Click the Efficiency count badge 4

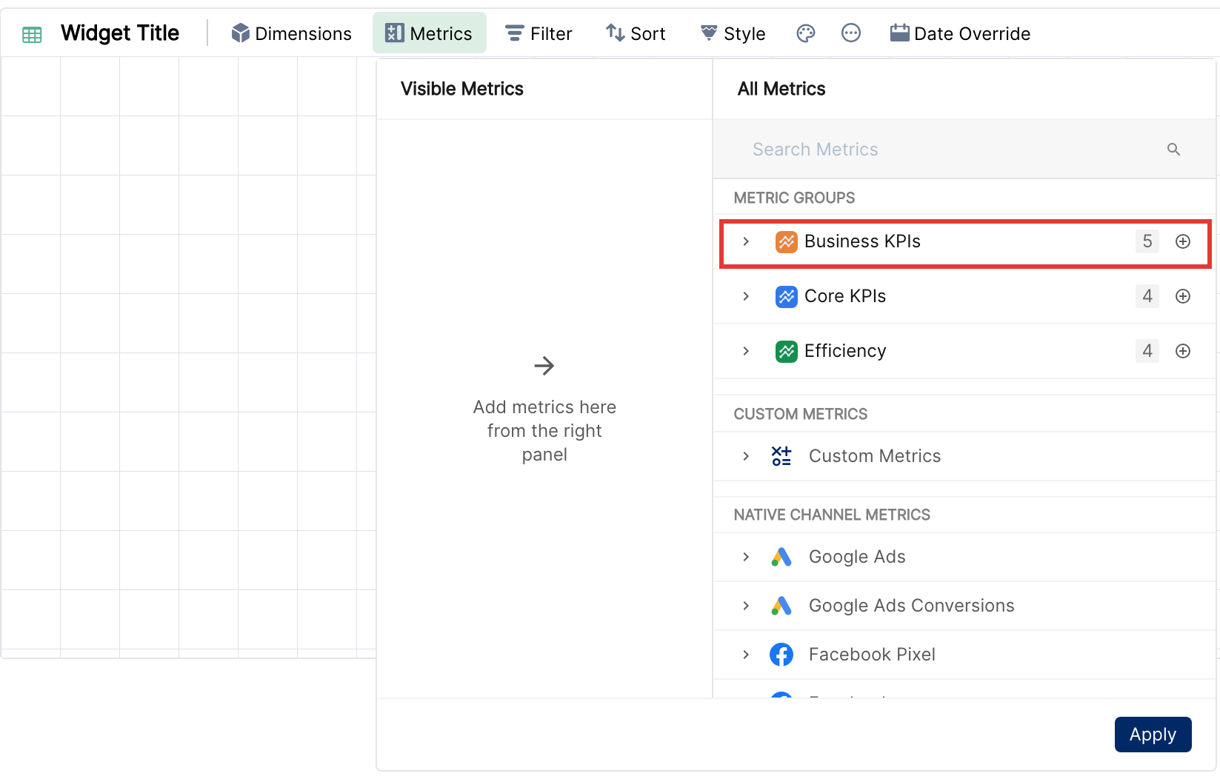[x=1147, y=351]
